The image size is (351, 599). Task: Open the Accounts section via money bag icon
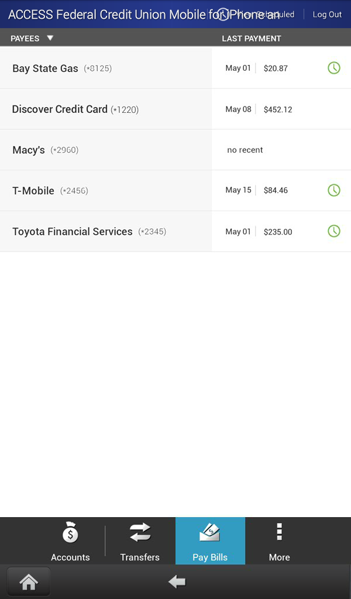[x=70, y=533]
